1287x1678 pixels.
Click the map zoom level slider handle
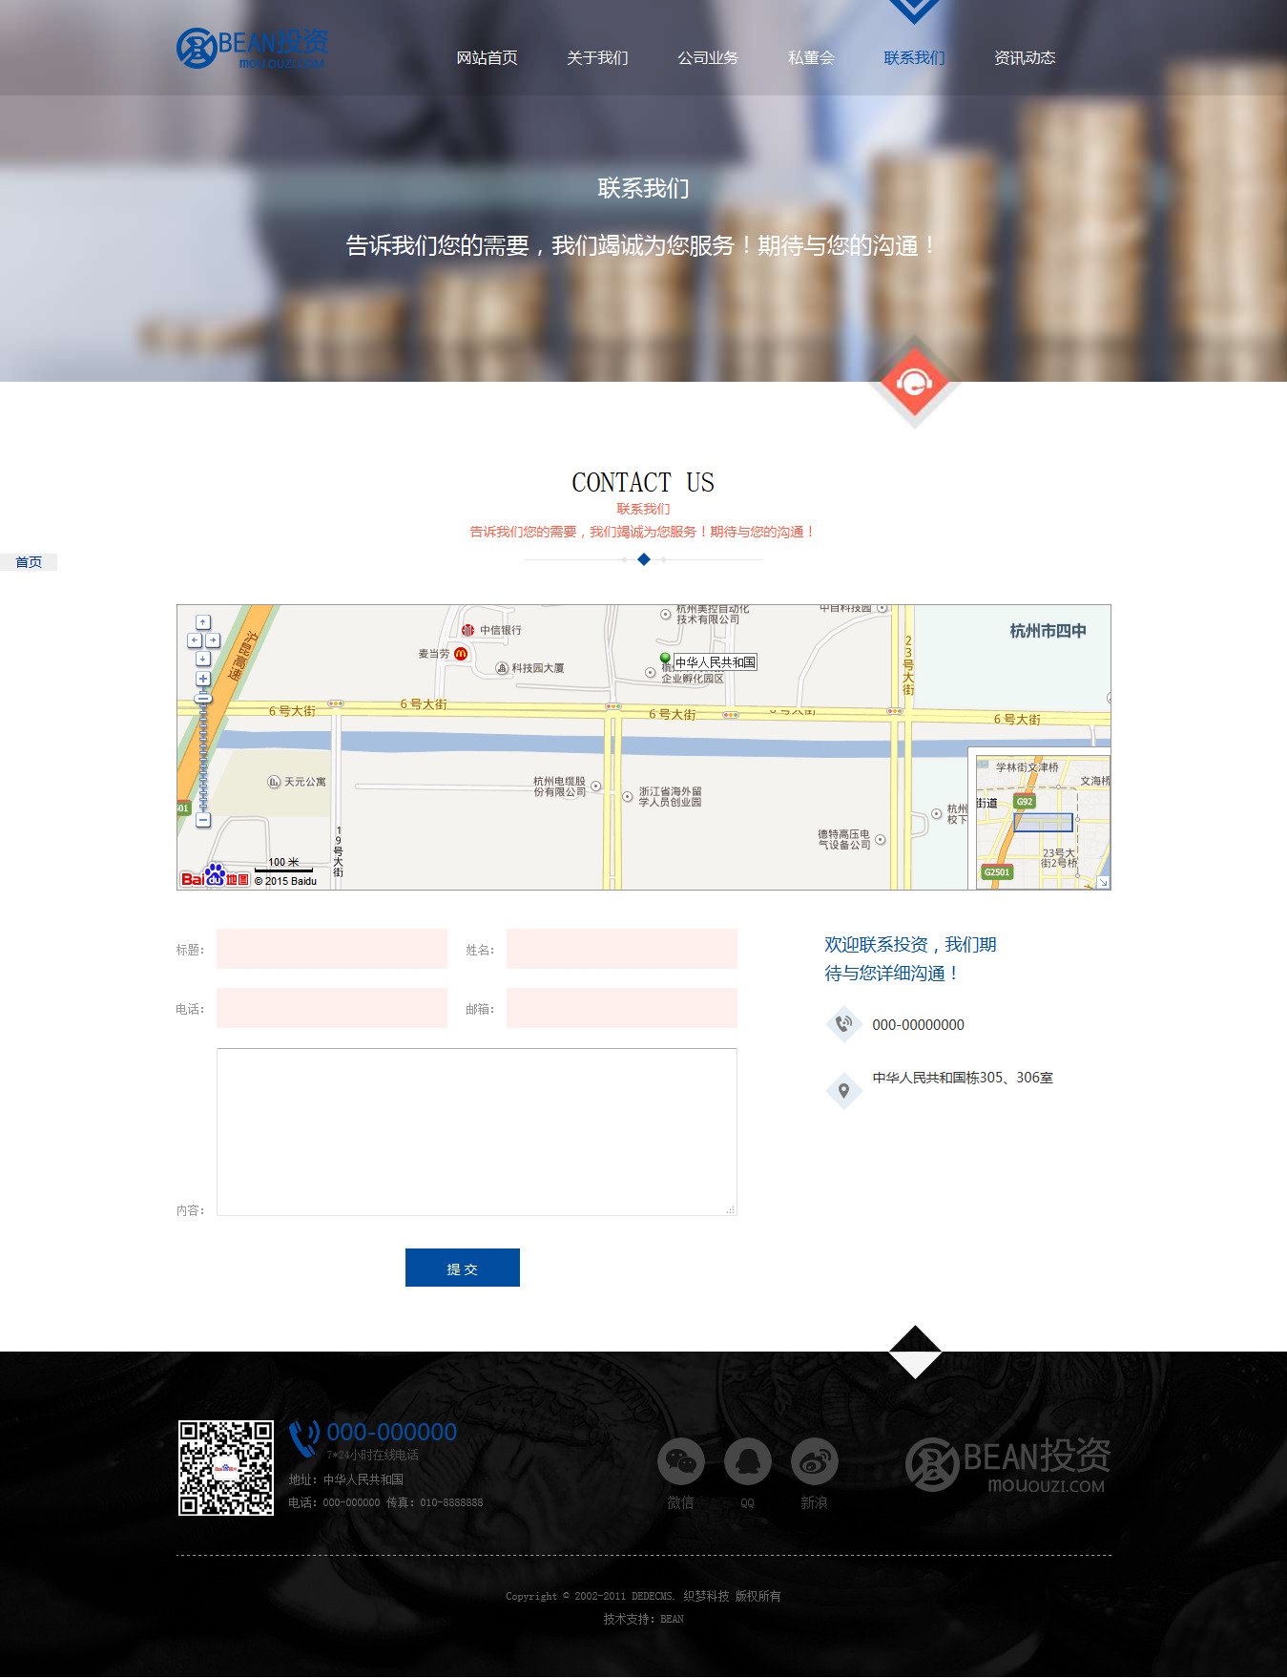[202, 699]
